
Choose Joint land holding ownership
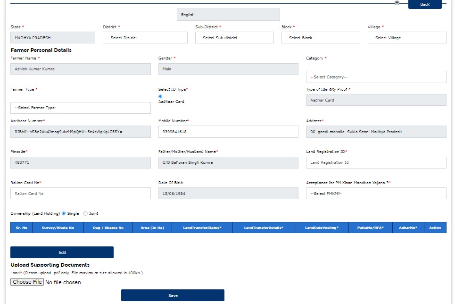[85, 213]
